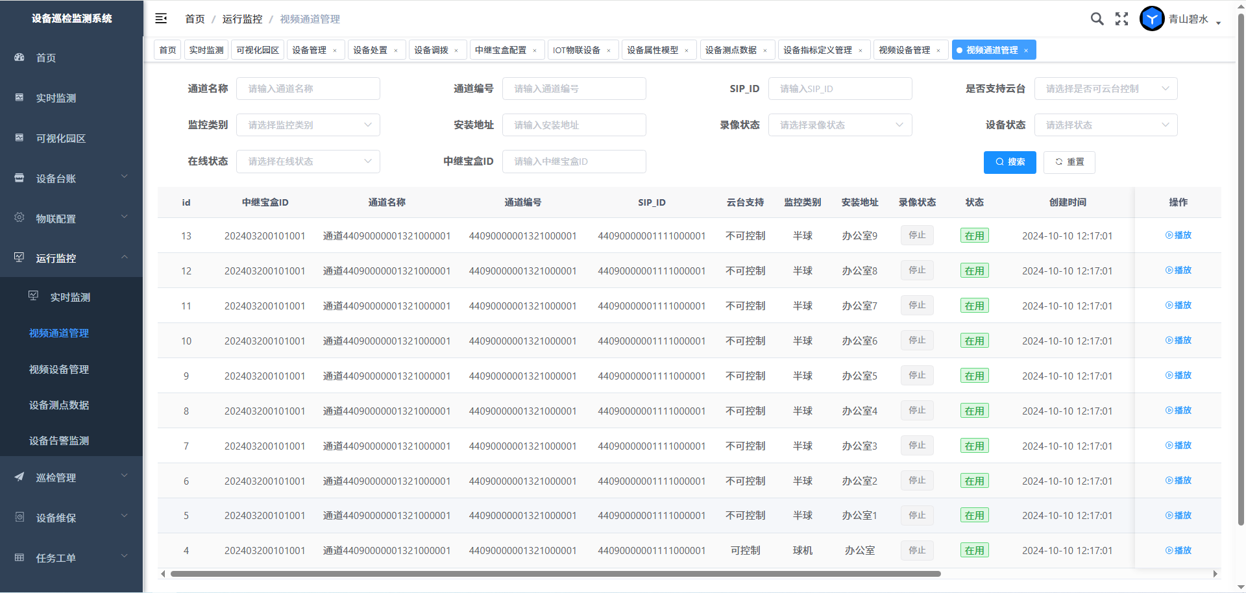Open the 是否支持云台 dropdown
1246x593 pixels.
[1105, 89]
